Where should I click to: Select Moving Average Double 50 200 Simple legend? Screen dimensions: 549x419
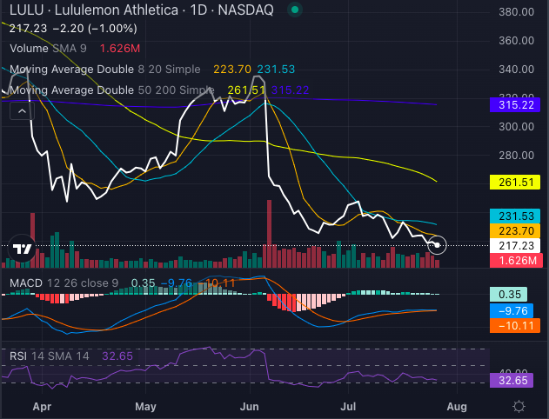click(112, 90)
